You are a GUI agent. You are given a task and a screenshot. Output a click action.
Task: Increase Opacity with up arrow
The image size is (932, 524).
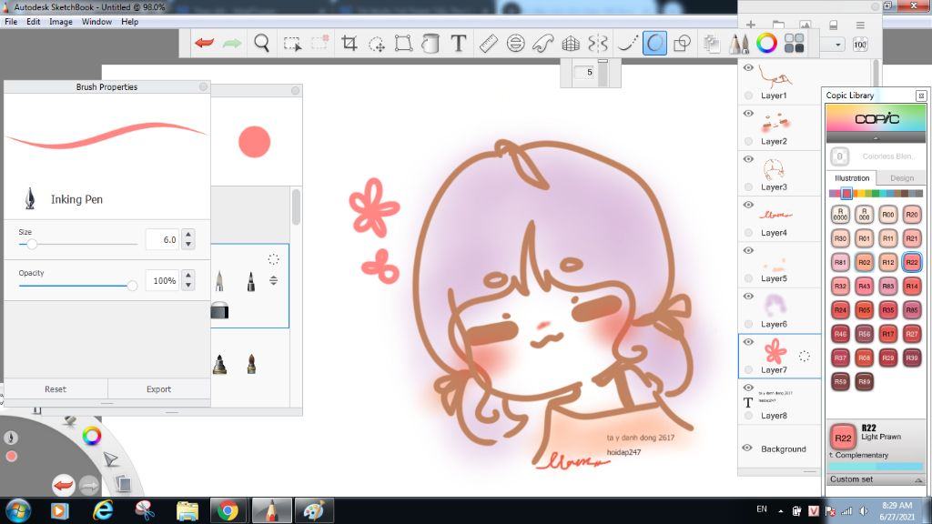coord(188,276)
